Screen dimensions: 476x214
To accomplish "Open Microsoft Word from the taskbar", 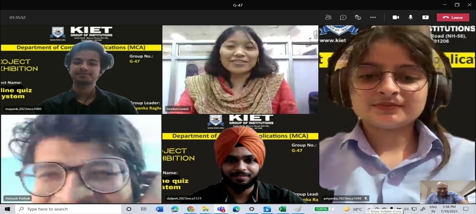I will (x=159, y=209).
